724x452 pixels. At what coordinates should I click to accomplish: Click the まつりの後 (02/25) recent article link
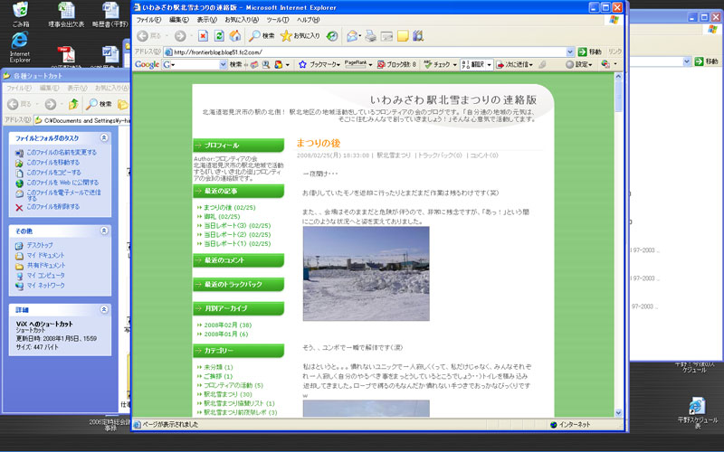(230, 208)
